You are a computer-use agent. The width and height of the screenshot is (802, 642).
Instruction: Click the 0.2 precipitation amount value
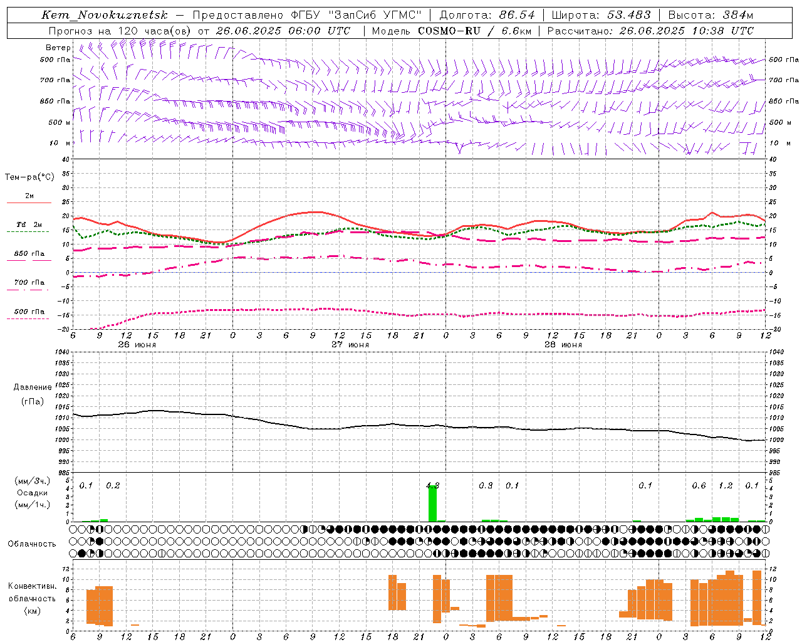pos(113,485)
